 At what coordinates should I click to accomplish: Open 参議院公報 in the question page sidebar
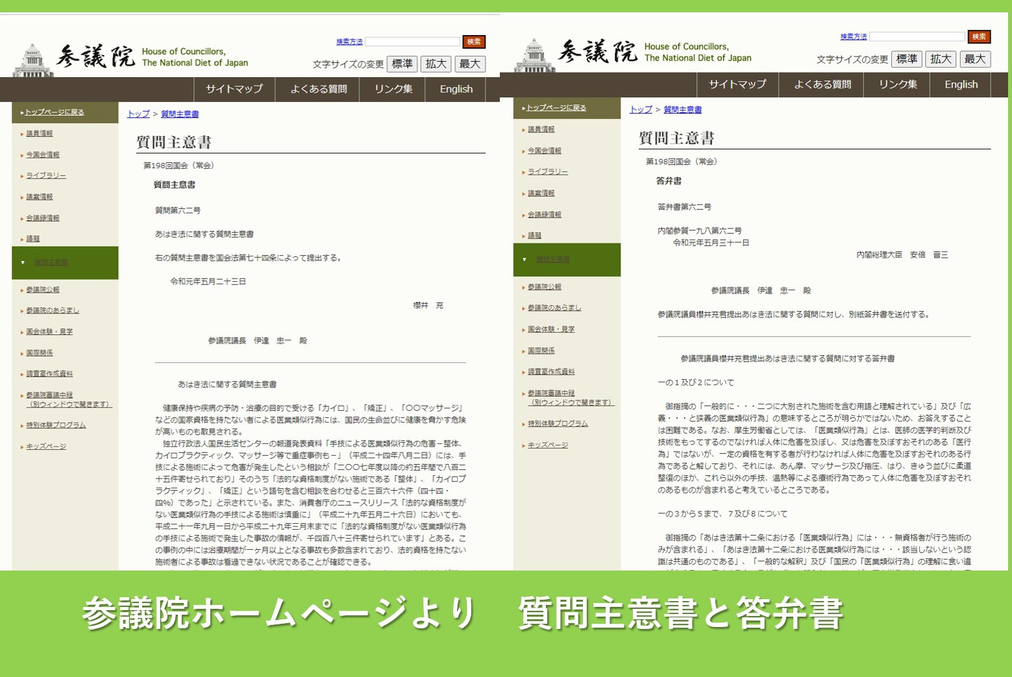point(43,289)
